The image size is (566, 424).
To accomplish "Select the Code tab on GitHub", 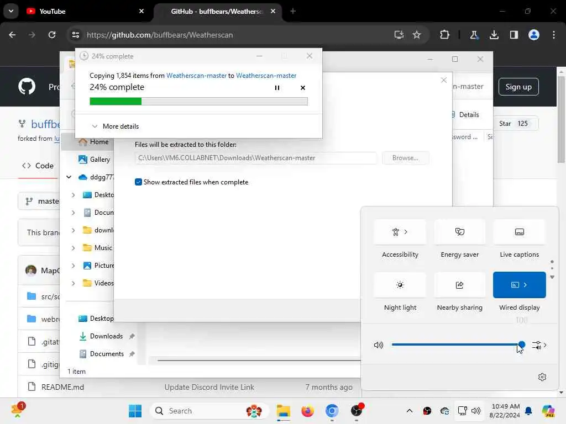I will click(38, 166).
